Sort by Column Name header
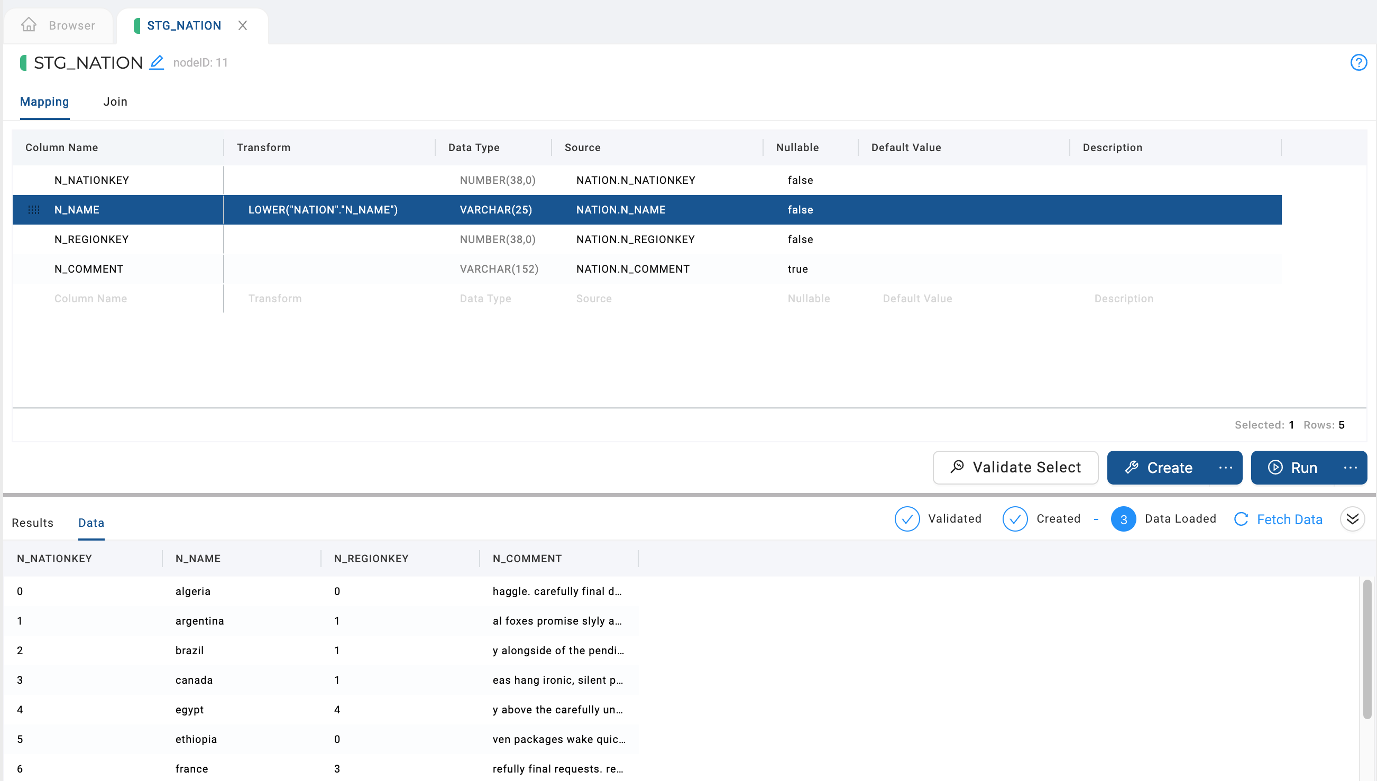 [62, 147]
